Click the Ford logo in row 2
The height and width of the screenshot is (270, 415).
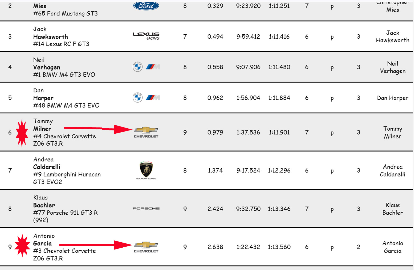tap(146, 6)
